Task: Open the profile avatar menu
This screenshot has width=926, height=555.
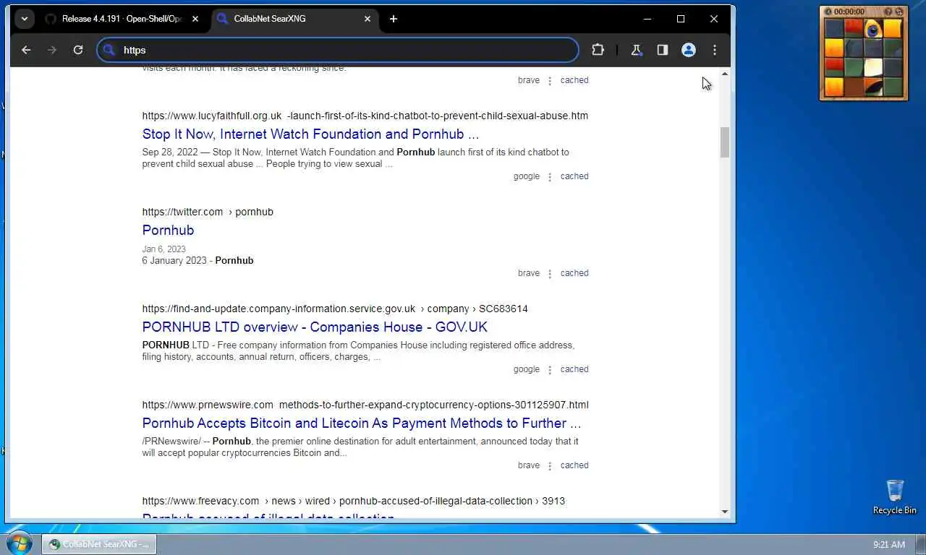Action: point(688,50)
